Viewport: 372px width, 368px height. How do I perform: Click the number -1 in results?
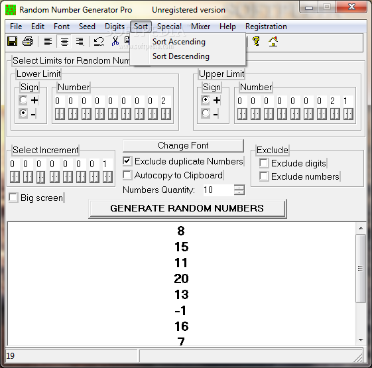181,310
